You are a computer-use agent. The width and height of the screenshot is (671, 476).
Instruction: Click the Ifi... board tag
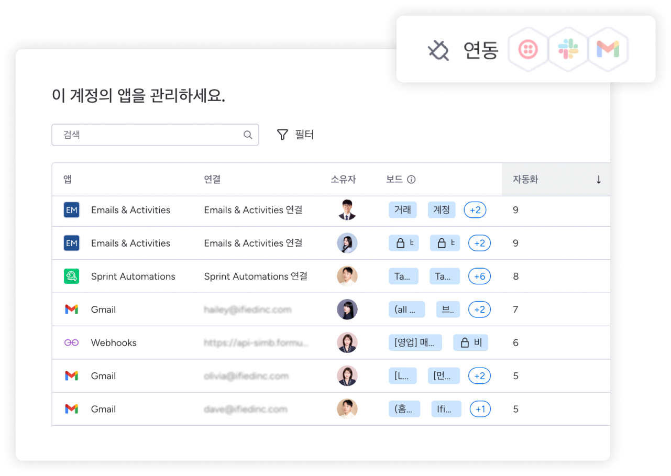coord(446,409)
